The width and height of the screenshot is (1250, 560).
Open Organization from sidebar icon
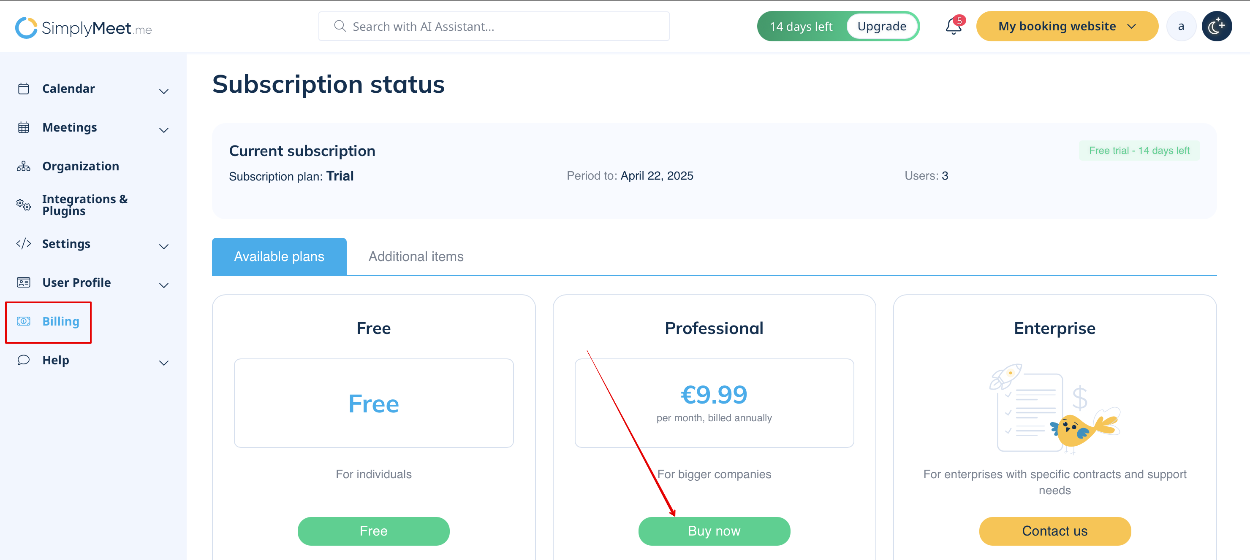pos(23,166)
